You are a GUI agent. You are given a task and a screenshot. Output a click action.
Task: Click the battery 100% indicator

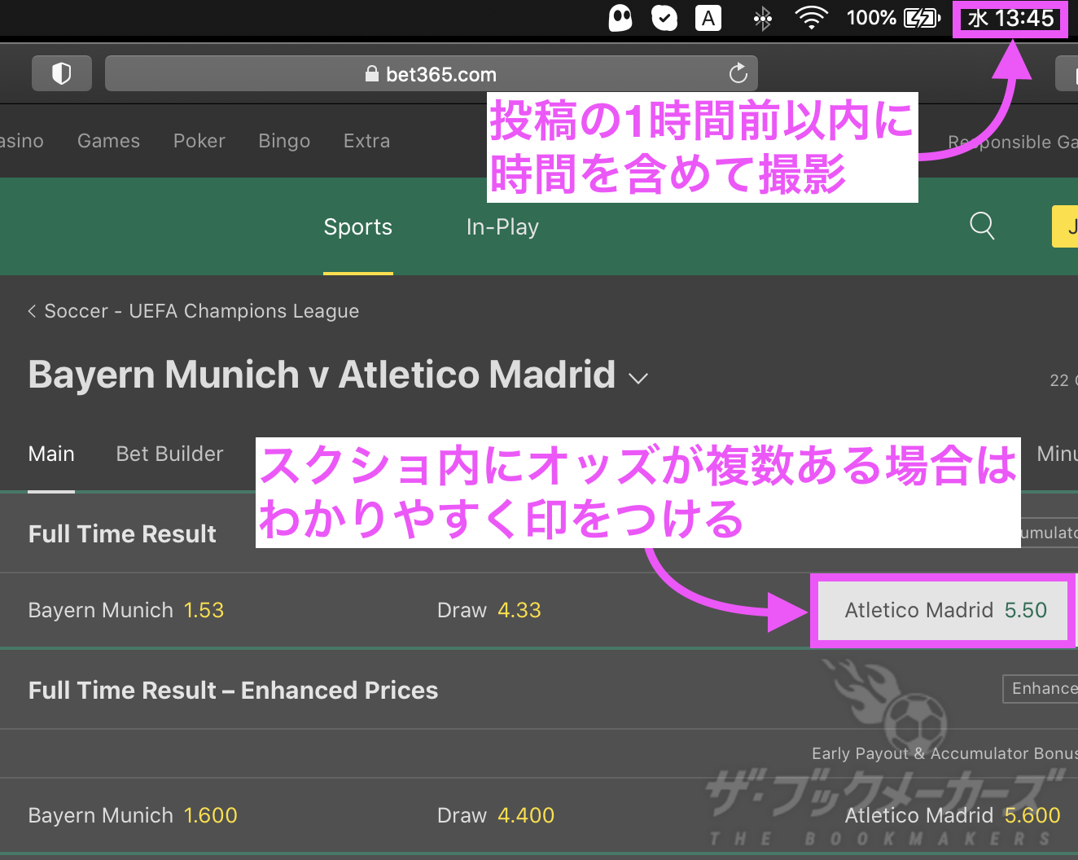[x=893, y=18]
